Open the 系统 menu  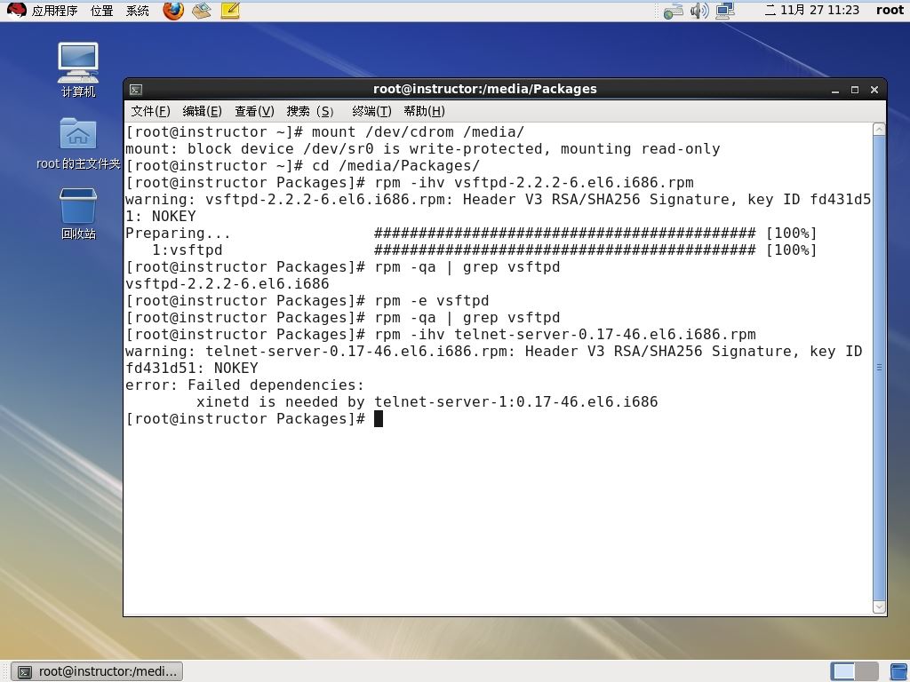(138, 11)
